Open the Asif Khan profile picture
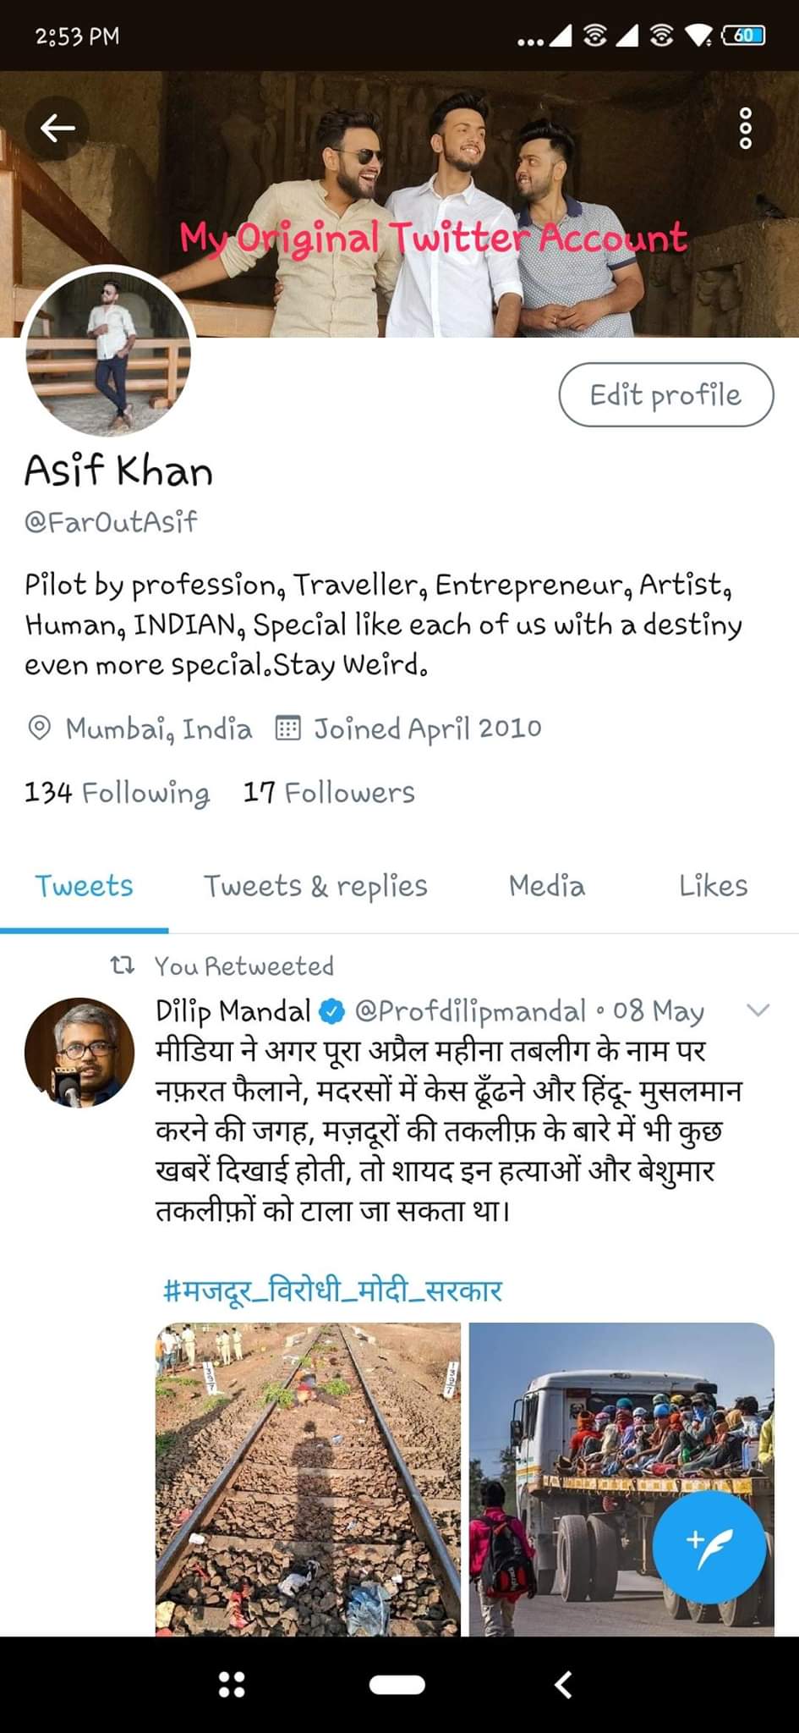The height and width of the screenshot is (1733, 799). pyautogui.click(x=109, y=353)
